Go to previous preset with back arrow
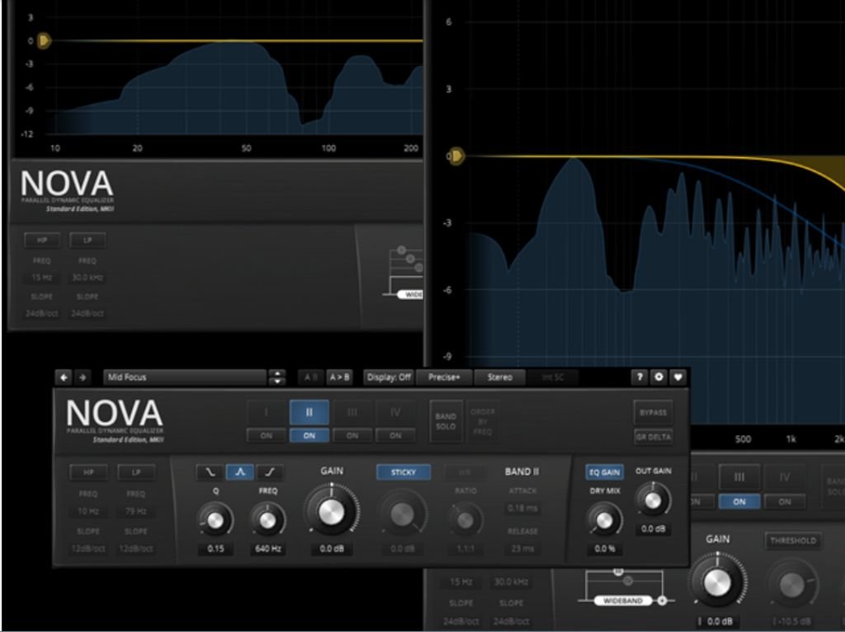 64,377
